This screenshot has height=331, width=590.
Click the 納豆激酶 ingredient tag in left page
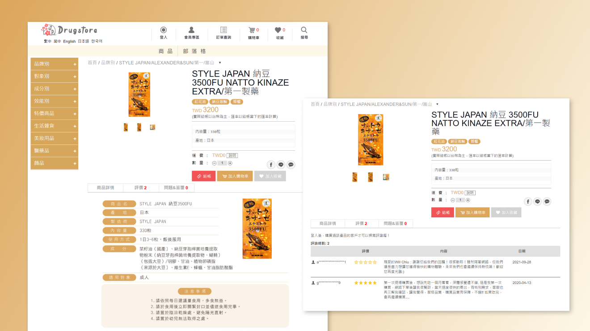(219, 102)
